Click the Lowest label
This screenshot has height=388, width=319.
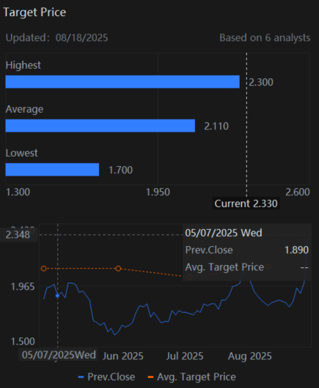[x=22, y=153]
